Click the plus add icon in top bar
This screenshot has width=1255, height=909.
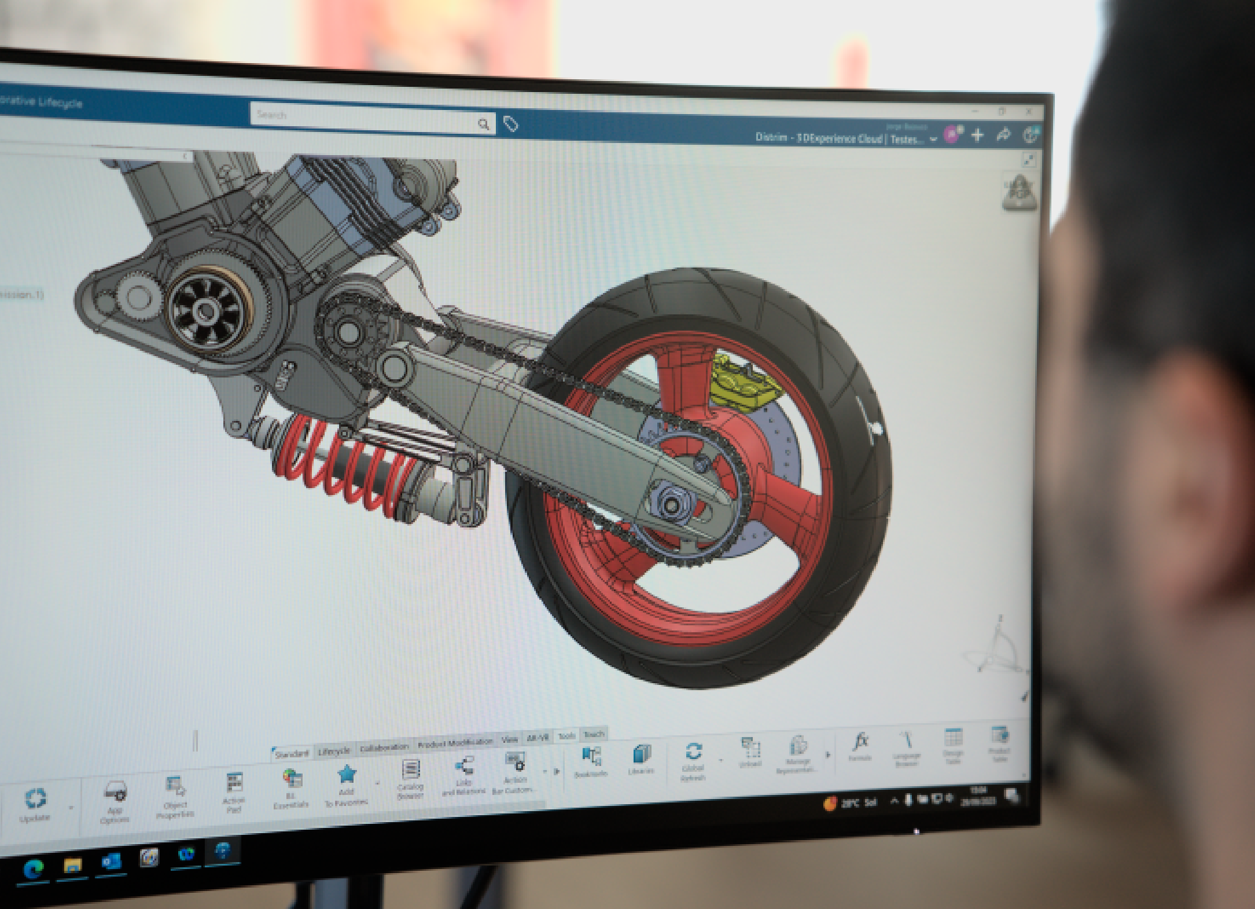(977, 135)
